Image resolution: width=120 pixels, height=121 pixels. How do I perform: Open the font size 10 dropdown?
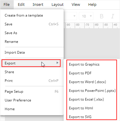pyautogui.click(x=86, y=16)
